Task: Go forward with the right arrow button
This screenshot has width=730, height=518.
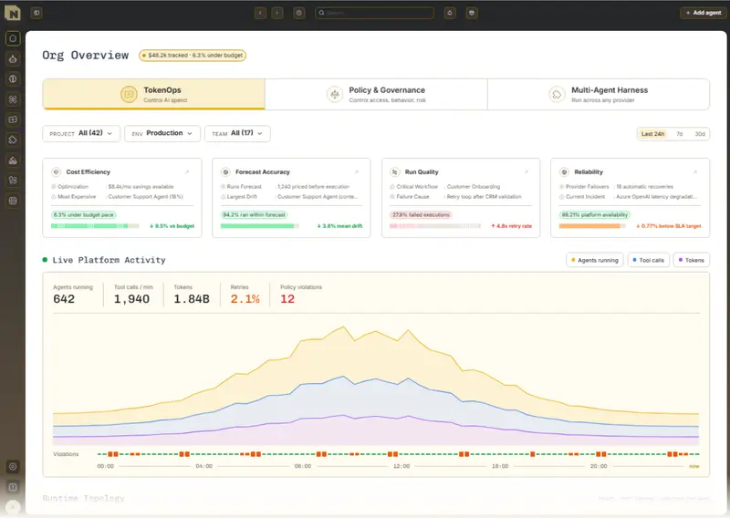Action: tap(277, 13)
